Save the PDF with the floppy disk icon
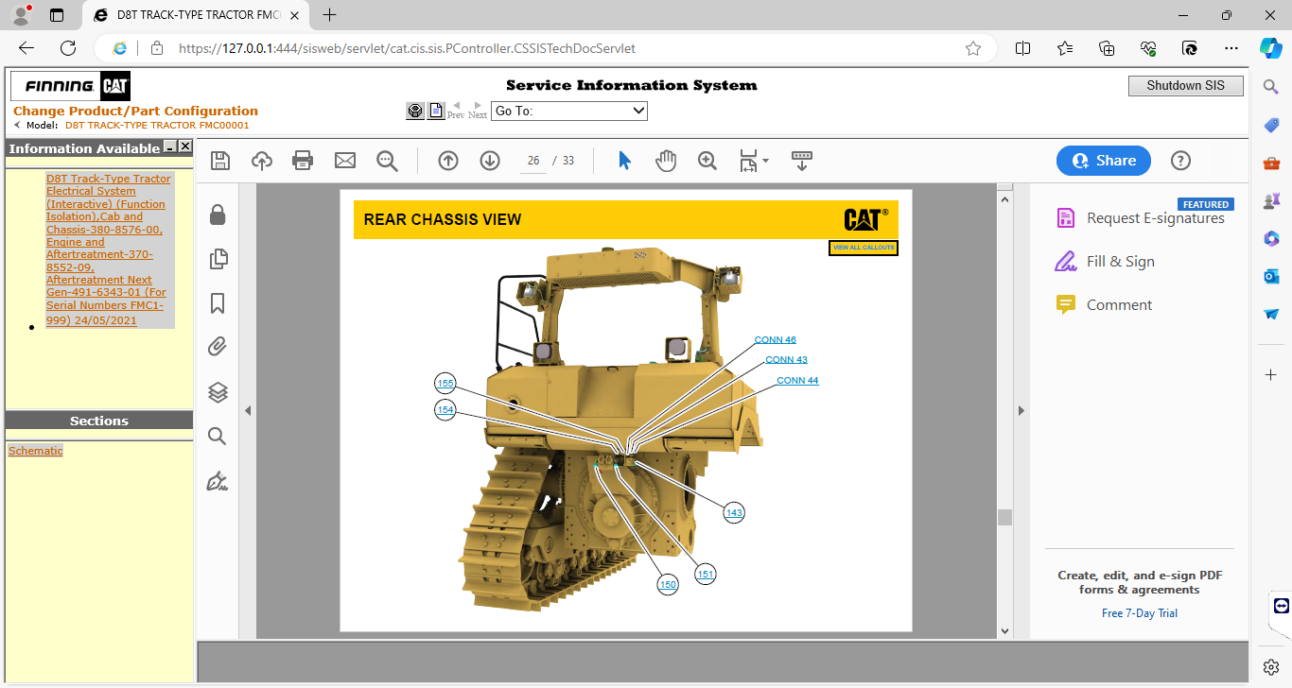The image size is (1292, 688). (x=220, y=161)
